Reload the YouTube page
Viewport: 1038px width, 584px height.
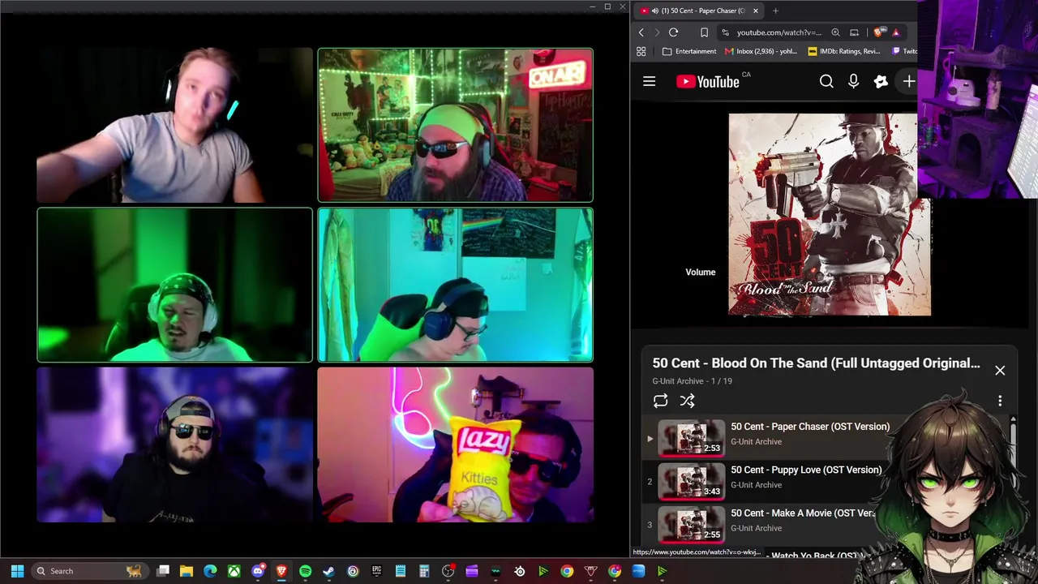pyautogui.click(x=673, y=32)
